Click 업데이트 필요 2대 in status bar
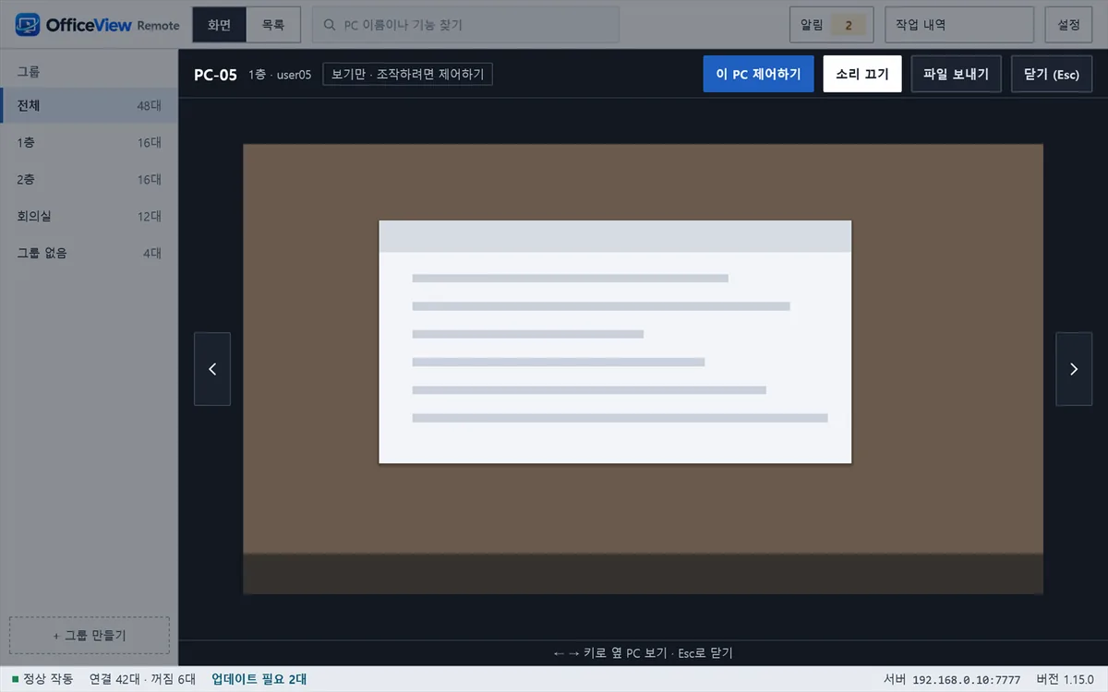Viewport: 1108px width, 692px height. tap(259, 679)
